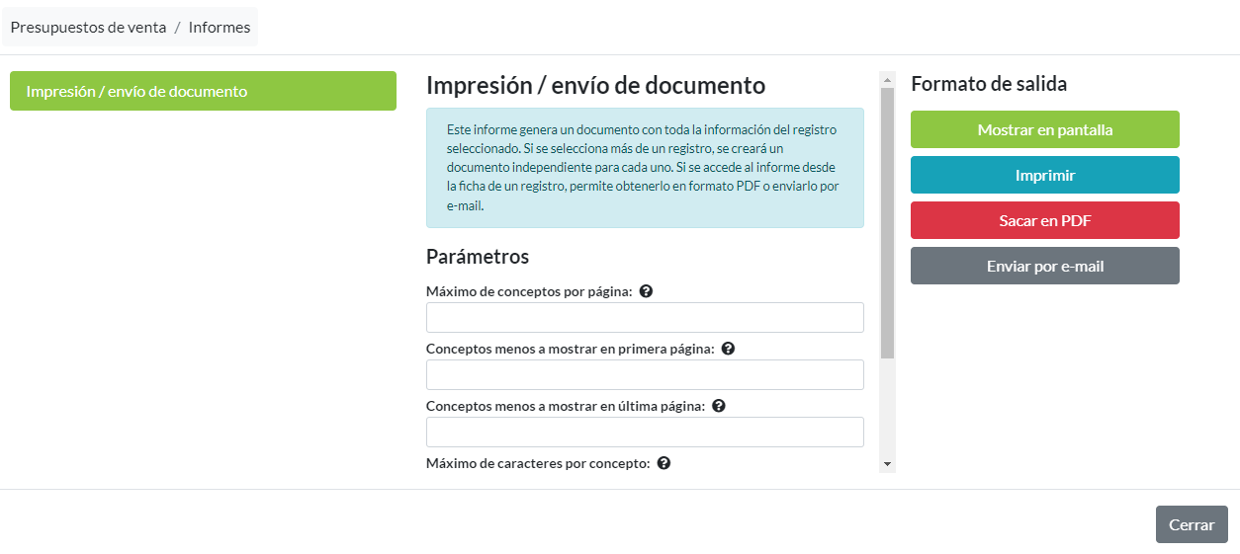This screenshot has width=1240, height=554.
Task: Choose Enviar por e-mail output
Action: point(1044,266)
